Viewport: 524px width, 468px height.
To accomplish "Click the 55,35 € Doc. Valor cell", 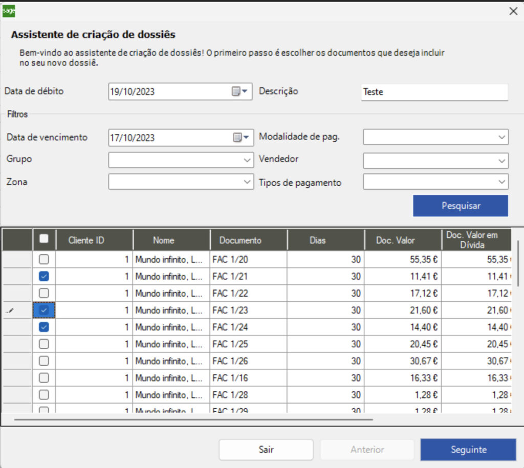I will click(403, 259).
